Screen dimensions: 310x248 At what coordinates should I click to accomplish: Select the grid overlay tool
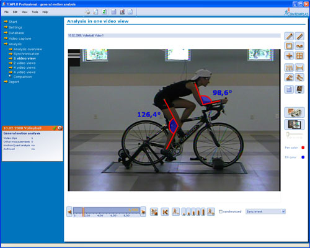click(299, 56)
